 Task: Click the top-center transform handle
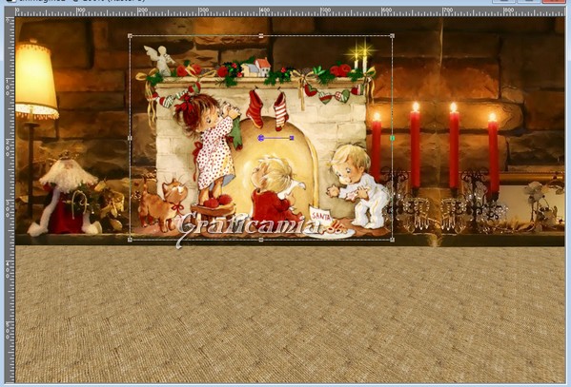pyautogui.click(x=261, y=35)
